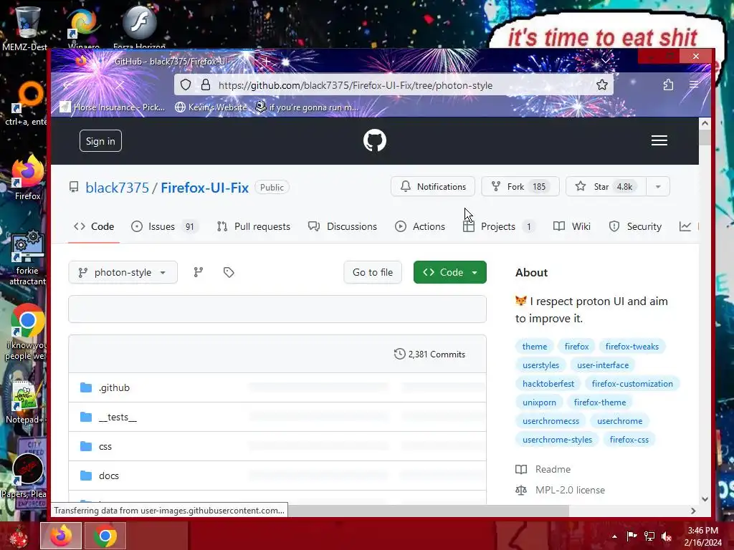
Task: Open the .github folder
Action: point(114,387)
